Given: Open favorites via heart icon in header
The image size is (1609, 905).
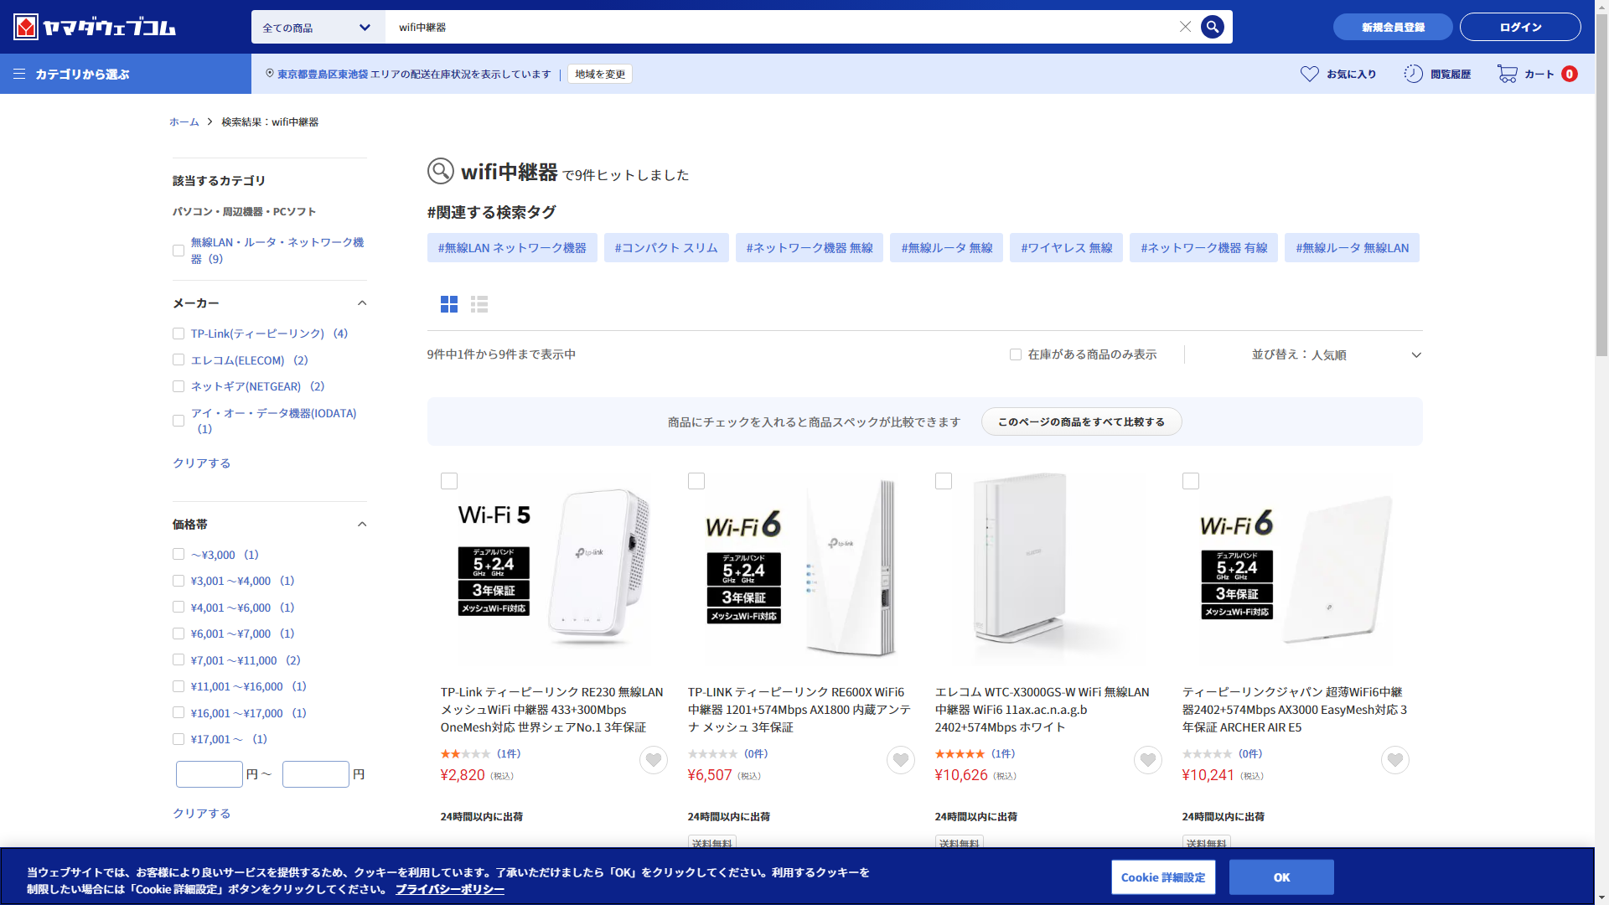Looking at the screenshot, I should pyautogui.click(x=1309, y=74).
